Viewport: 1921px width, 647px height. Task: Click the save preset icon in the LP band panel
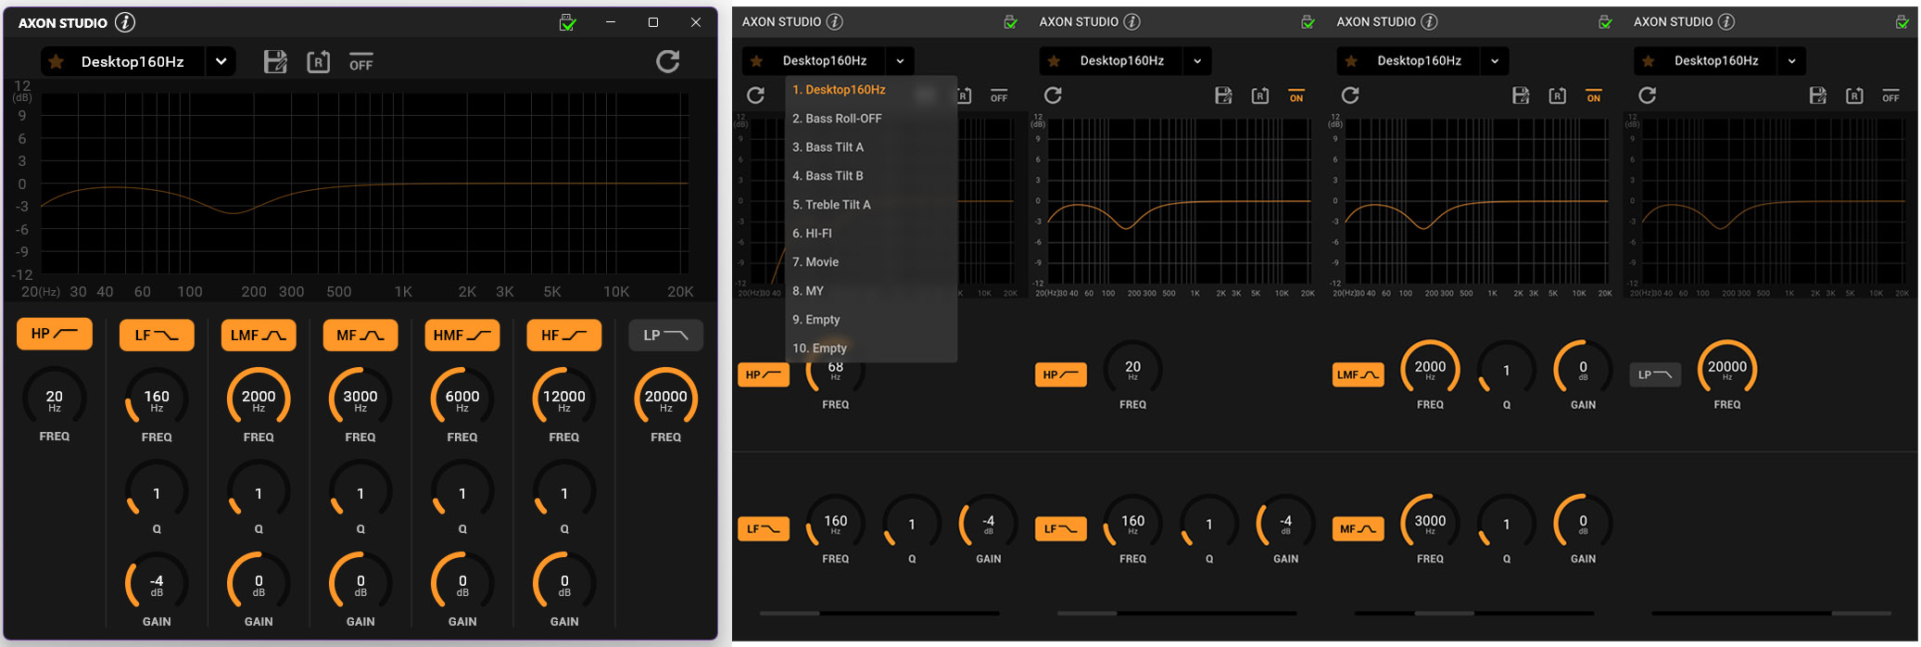click(x=1818, y=95)
